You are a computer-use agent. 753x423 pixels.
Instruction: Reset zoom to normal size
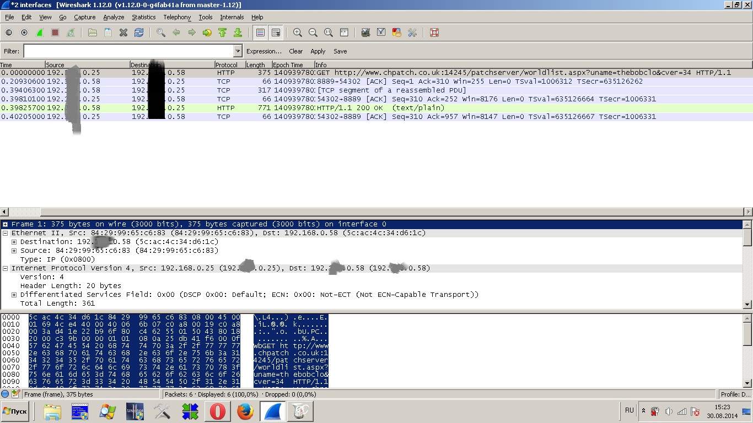click(329, 33)
